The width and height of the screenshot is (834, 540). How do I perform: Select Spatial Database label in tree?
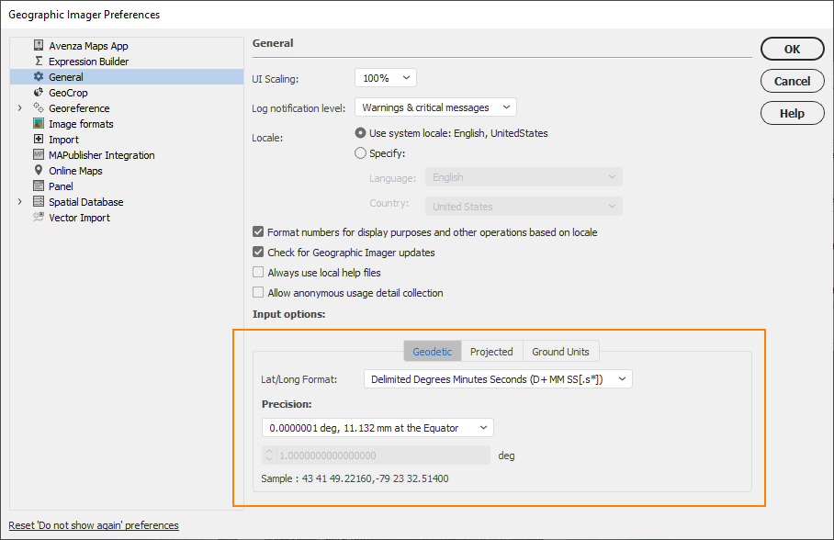pos(86,202)
